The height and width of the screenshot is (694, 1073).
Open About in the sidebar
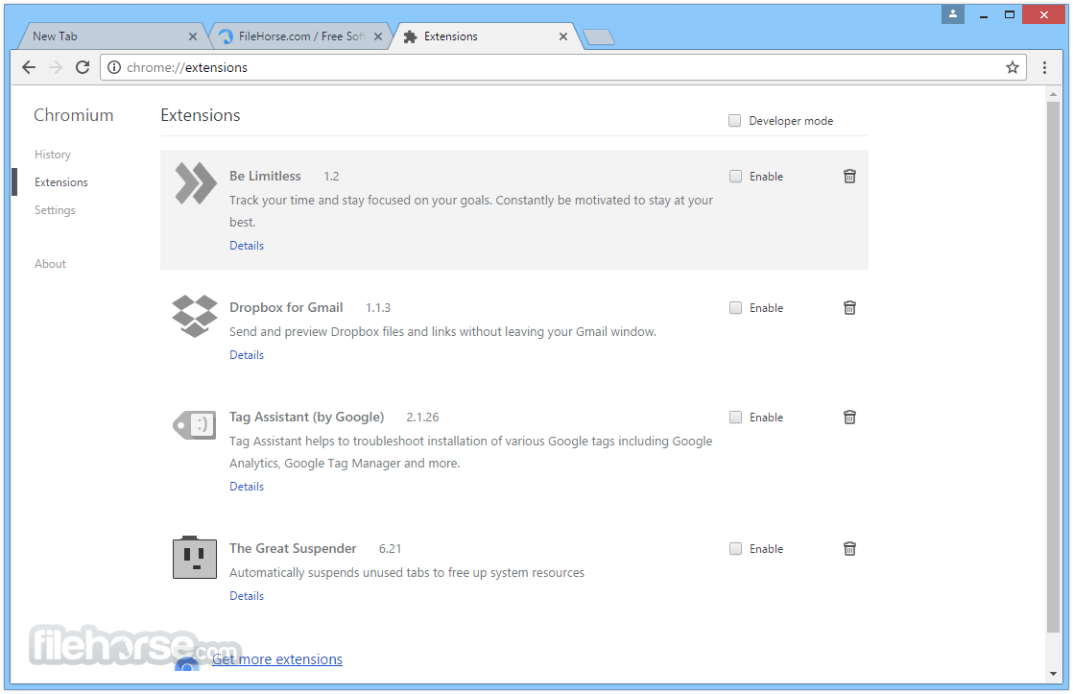click(x=50, y=264)
